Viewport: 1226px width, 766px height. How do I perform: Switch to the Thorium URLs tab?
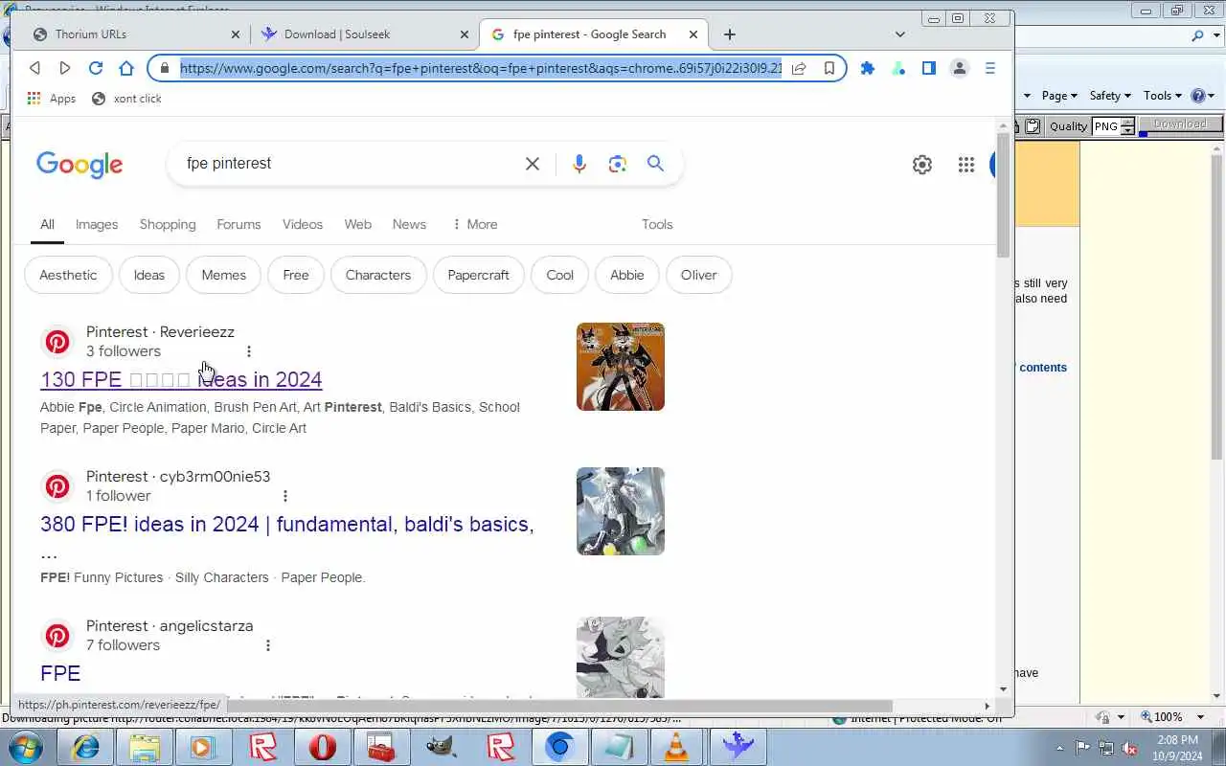pyautogui.click(x=138, y=34)
